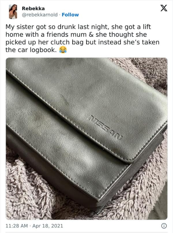Click the words "friends mum" in tweet
Image resolution: width=173 pixels, height=233 pixels.
(x=67, y=34)
